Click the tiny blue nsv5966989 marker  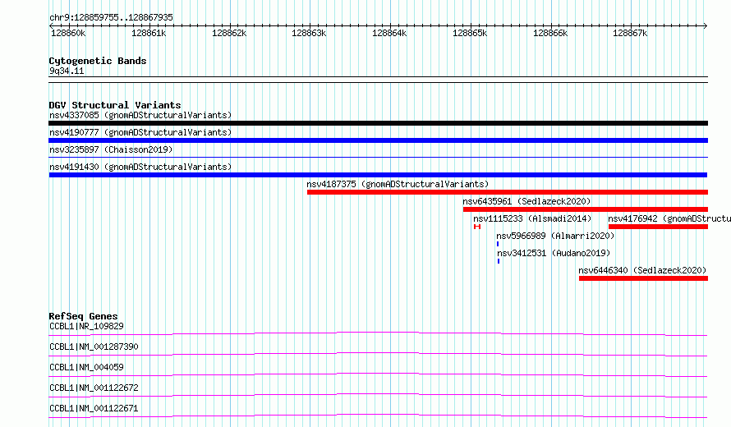[x=498, y=244]
